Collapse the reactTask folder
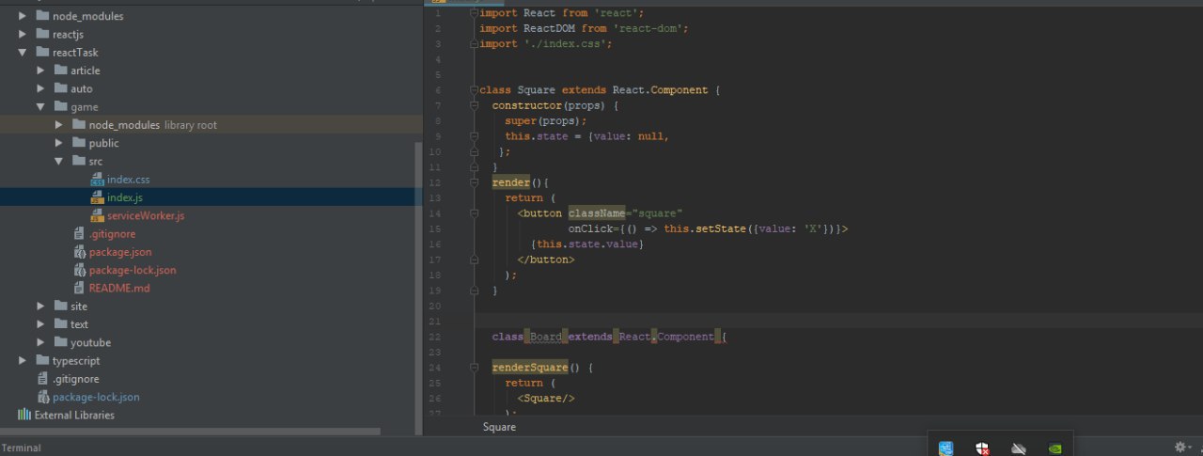The height and width of the screenshot is (456, 1203). point(23,53)
